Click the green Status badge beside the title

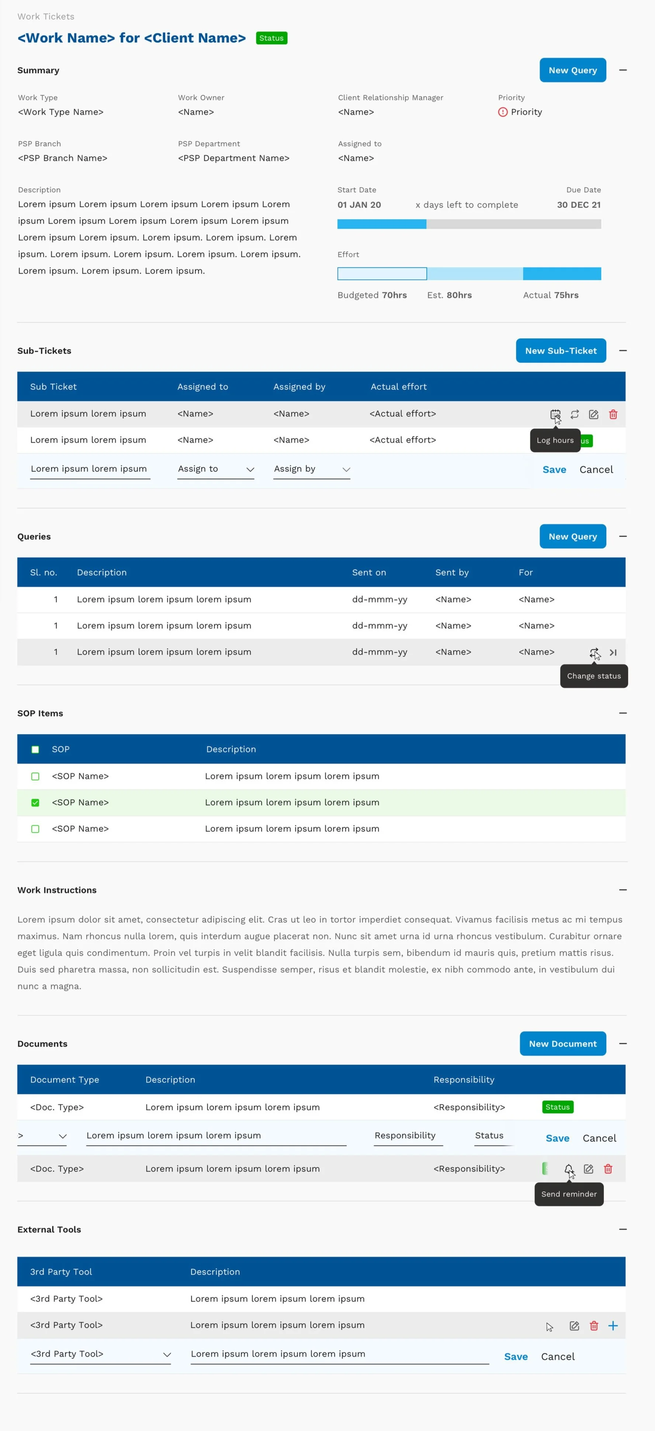(x=271, y=38)
